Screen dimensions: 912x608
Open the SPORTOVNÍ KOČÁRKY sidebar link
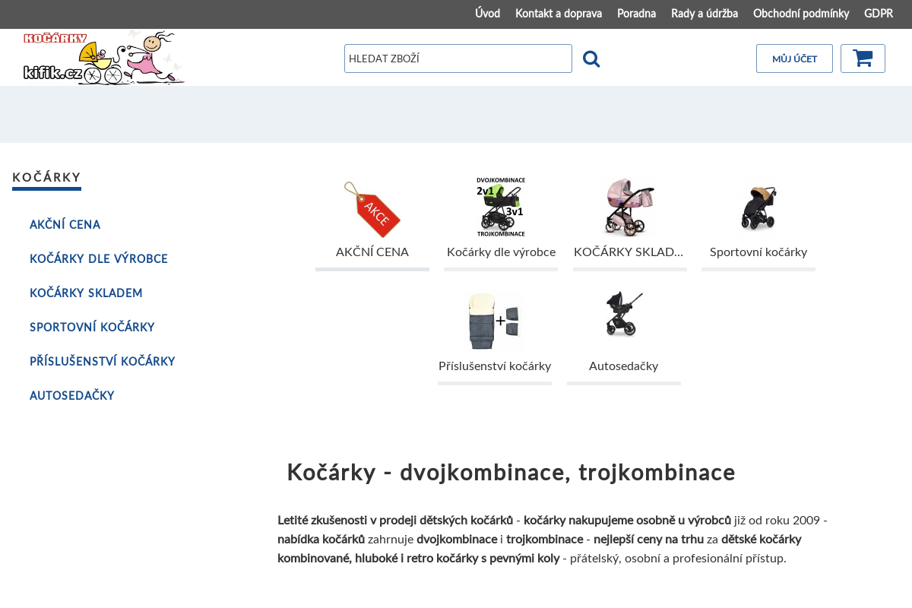point(91,327)
